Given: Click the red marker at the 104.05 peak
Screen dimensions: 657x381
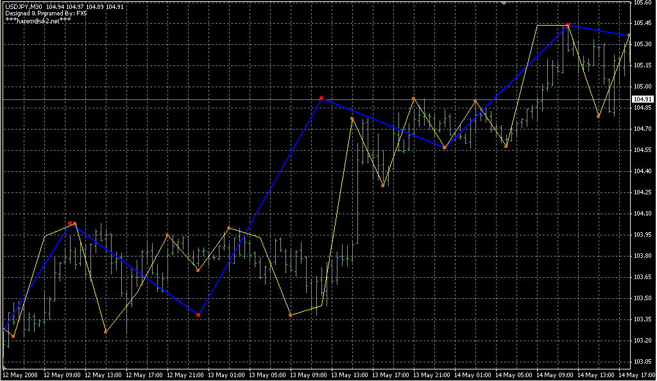Looking at the screenshot, I should [69, 223].
